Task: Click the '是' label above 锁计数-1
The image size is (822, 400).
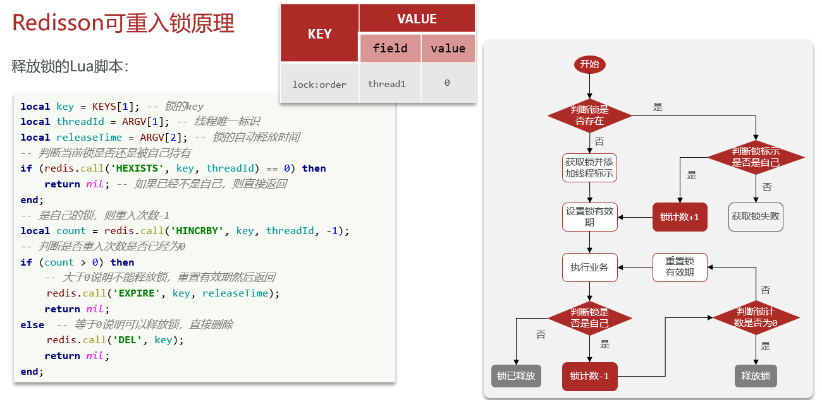Action: pyautogui.click(x=605, y=344)
